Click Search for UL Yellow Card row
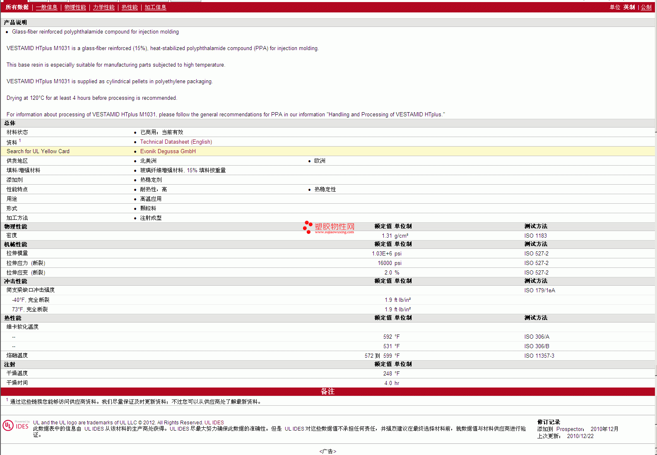This screenshot has width=657, height=455. [328, 152]
